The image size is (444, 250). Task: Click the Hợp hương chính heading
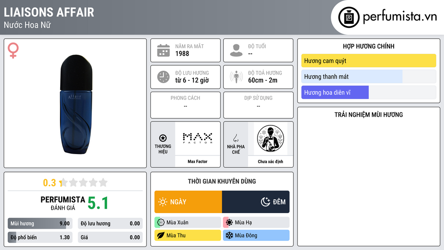pos(369,46)
